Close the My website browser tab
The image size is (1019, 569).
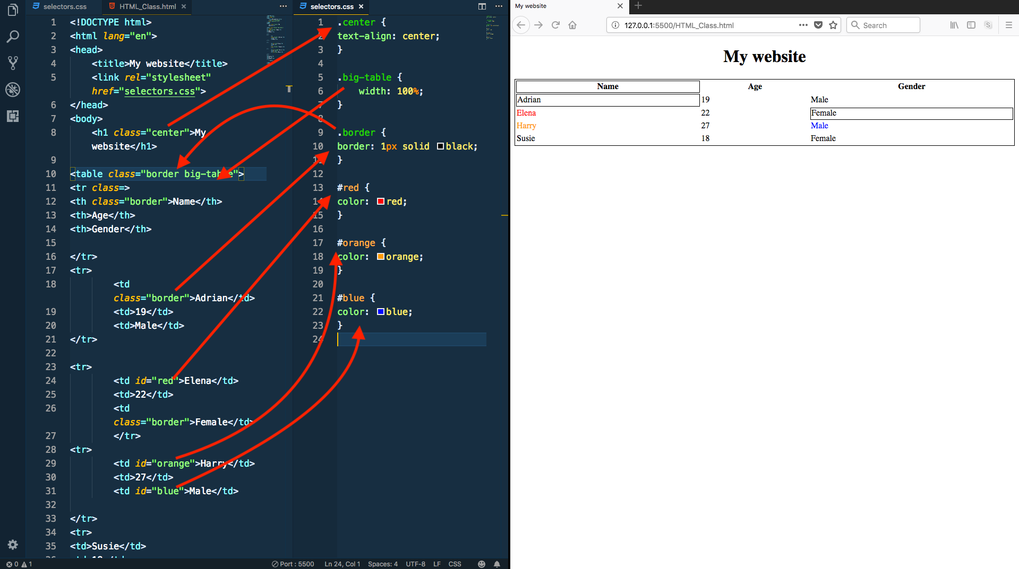[620, 6]
